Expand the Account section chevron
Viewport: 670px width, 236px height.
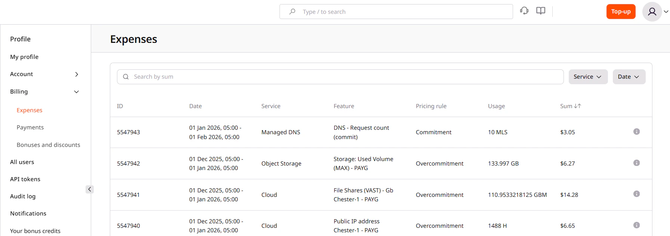77,74
